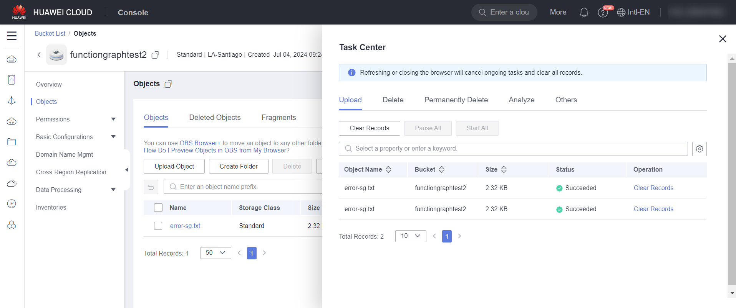
Task: Sort task list by Size column
Action: click(504, 170)
